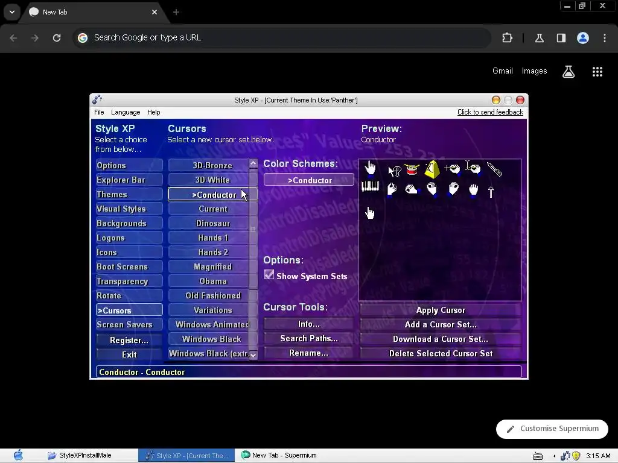Open the File menu

coord(99,112)
